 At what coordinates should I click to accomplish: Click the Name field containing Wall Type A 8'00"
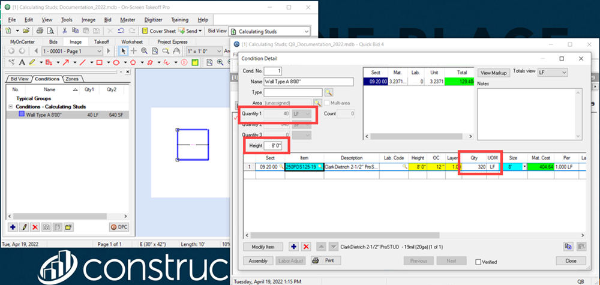(x=308, y=82)
